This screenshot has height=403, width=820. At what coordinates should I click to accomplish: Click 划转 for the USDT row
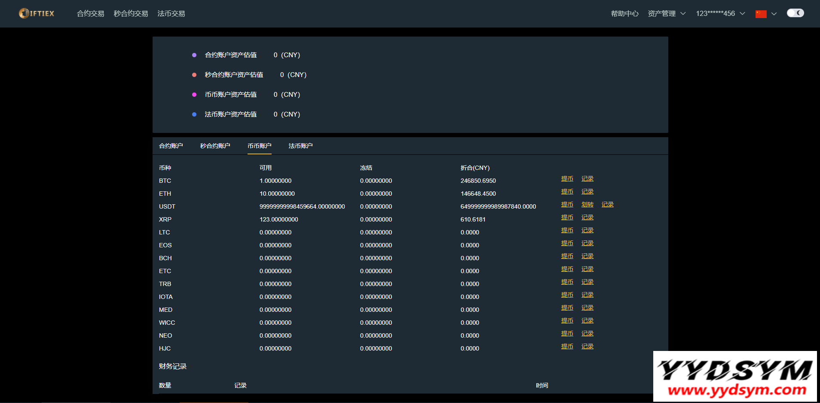coord(587,205)
